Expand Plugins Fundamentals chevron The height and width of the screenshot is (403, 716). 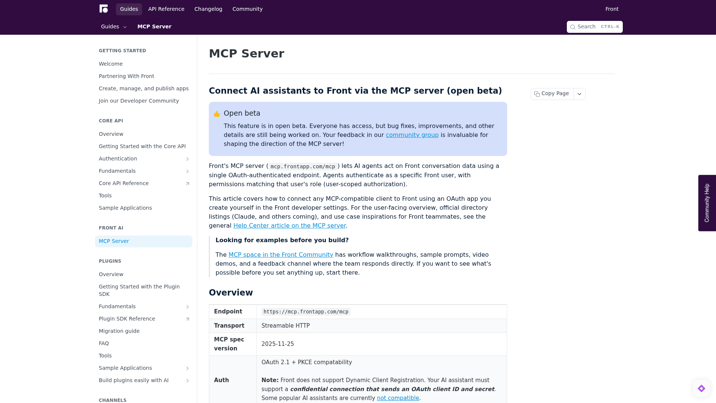pos(188,307)
